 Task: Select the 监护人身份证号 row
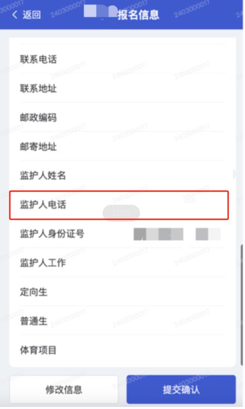[x=123, y=234]
